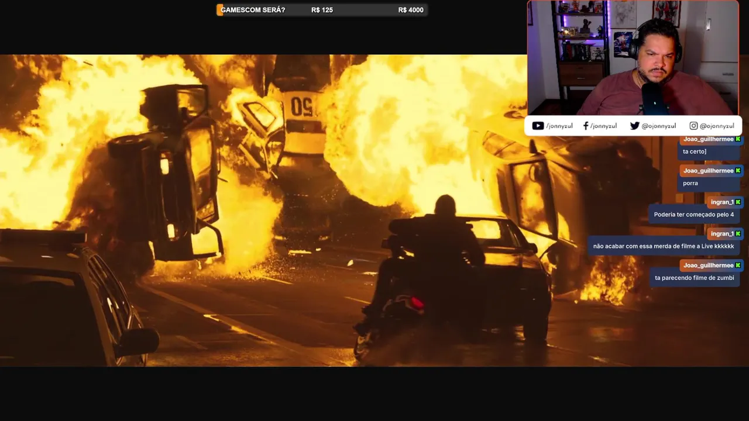The height and width of the screenshot is (421, 749).
Task: Select chat message 'ta certo]'
Action: pos(695,151)
